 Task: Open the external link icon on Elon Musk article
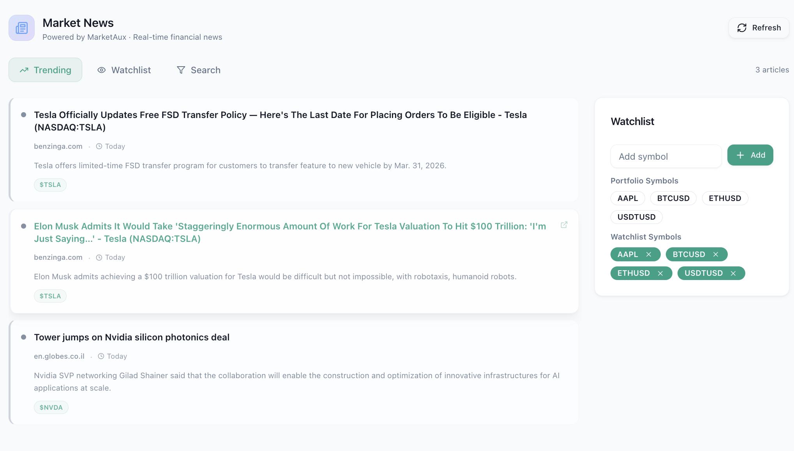coord(564,225)
